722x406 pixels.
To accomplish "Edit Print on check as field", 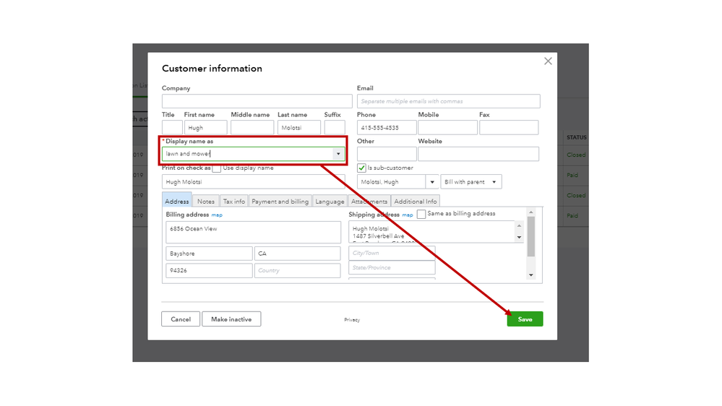I will [253, 182].
